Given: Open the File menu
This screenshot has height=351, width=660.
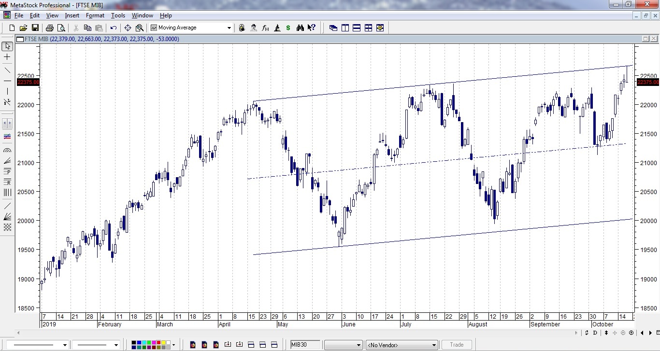Looking at the screenshot, I should (19, 15).
